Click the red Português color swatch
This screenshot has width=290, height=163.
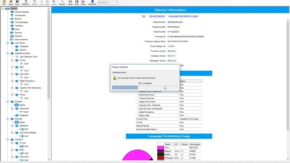(160, 158)
